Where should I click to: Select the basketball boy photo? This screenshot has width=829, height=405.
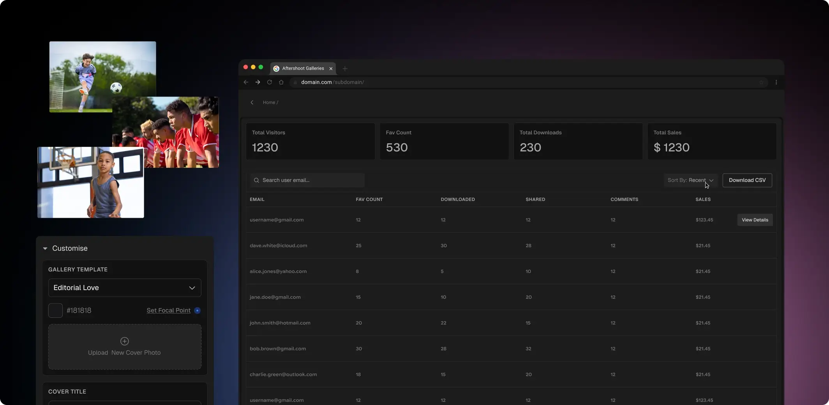click(90, 182)
